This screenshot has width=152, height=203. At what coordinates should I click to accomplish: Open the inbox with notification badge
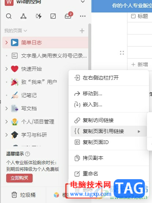pos(68,15)
